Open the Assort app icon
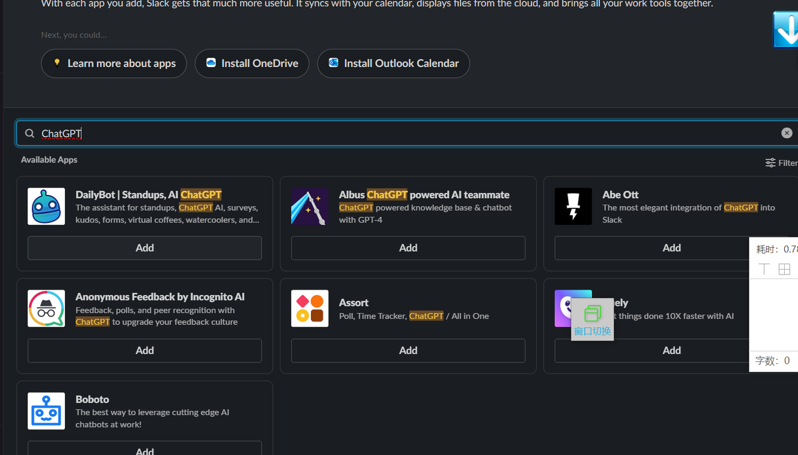The image size is (798, 455). pyautogui.click(x=310, y=308)
